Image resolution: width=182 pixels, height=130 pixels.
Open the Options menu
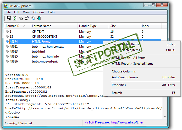(39, 12)
